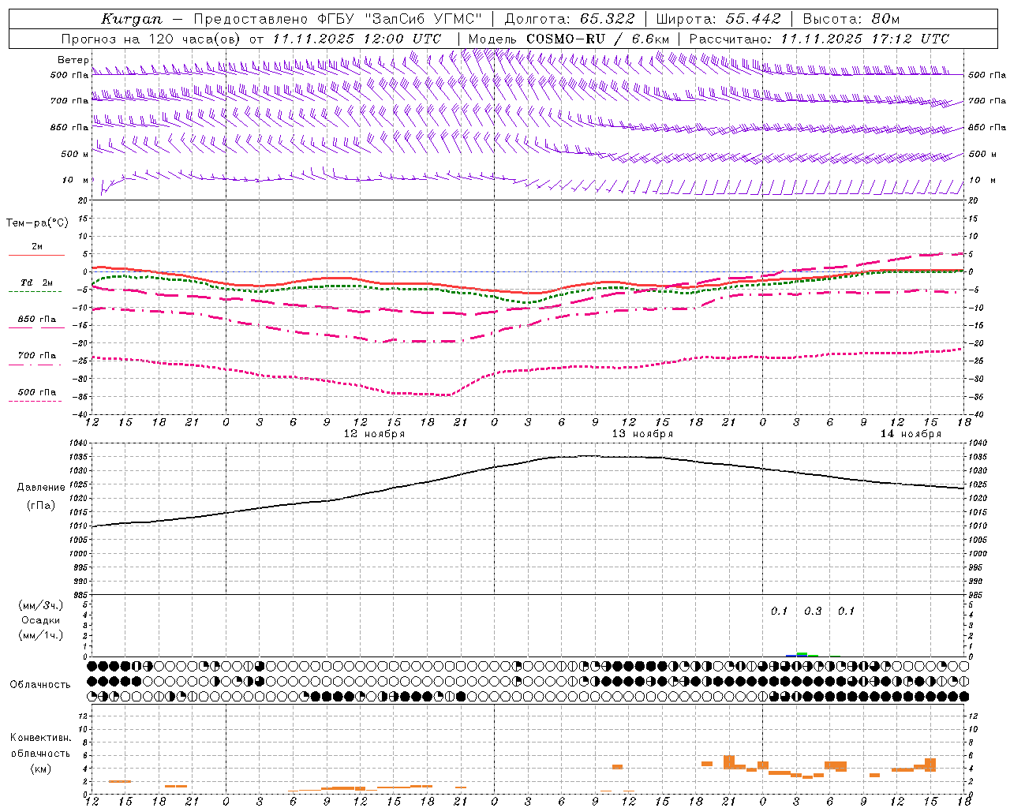Click "Рассчитано: 11.11.2025 17:12 UTC" timestamp

[x=819, y=39]
